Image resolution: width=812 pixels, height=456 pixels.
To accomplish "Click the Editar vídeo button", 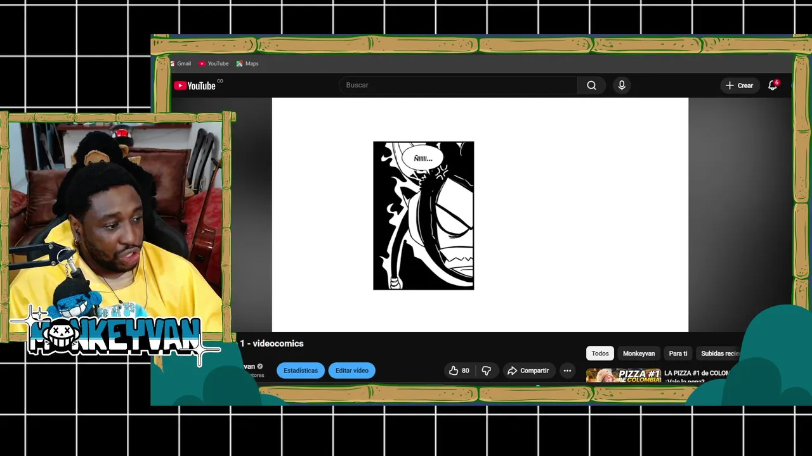I will click(x=352, y=370).
